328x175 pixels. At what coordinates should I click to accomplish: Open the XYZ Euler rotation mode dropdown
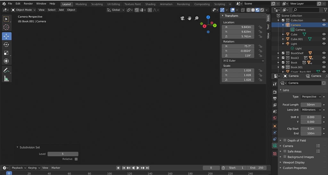click(243, 61)
